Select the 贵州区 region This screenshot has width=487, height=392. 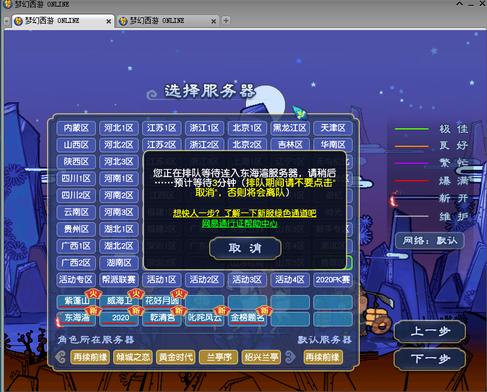coord(76,229)
